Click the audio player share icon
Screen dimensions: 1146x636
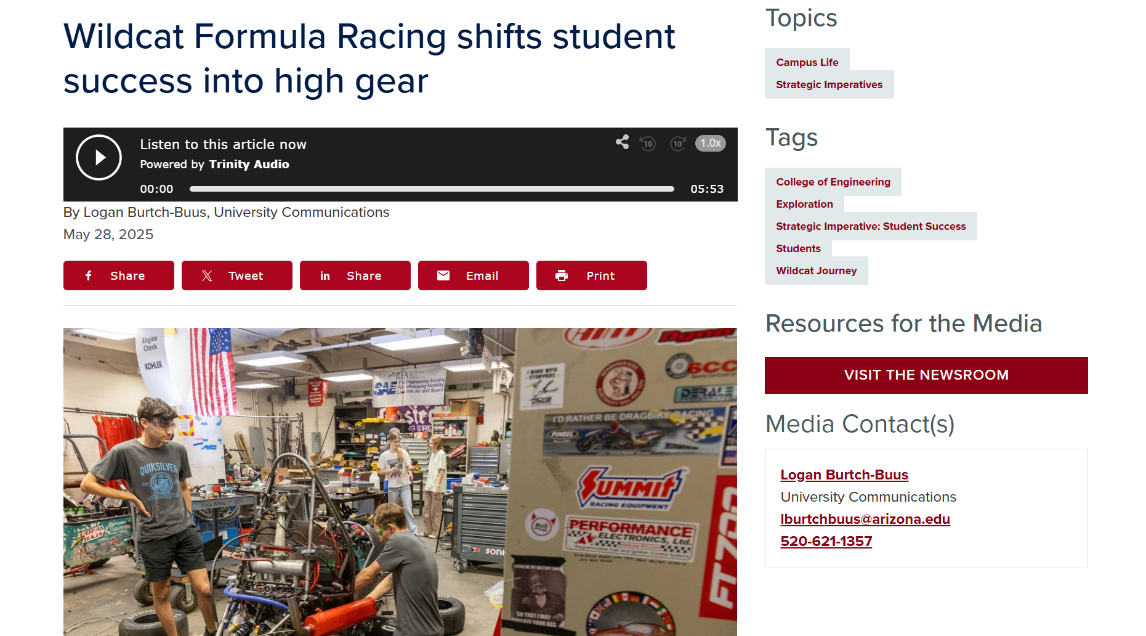click(622, 142)
